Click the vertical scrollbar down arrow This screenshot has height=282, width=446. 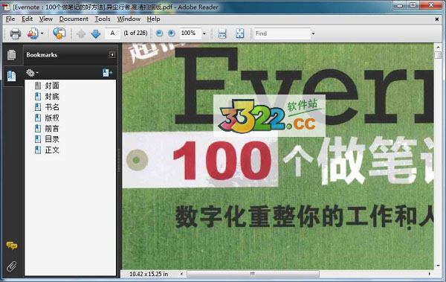pos(438,266)
